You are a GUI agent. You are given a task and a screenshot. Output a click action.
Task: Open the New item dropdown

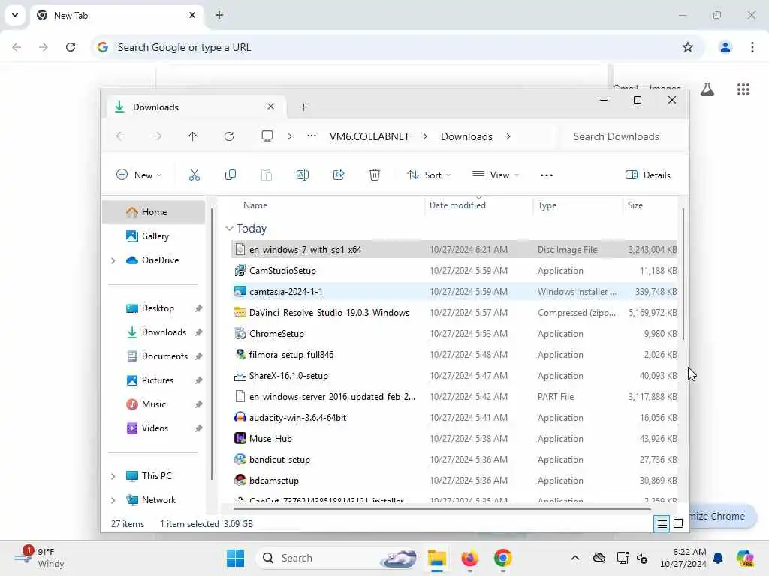pyautogui.click(x=139, y=175)
